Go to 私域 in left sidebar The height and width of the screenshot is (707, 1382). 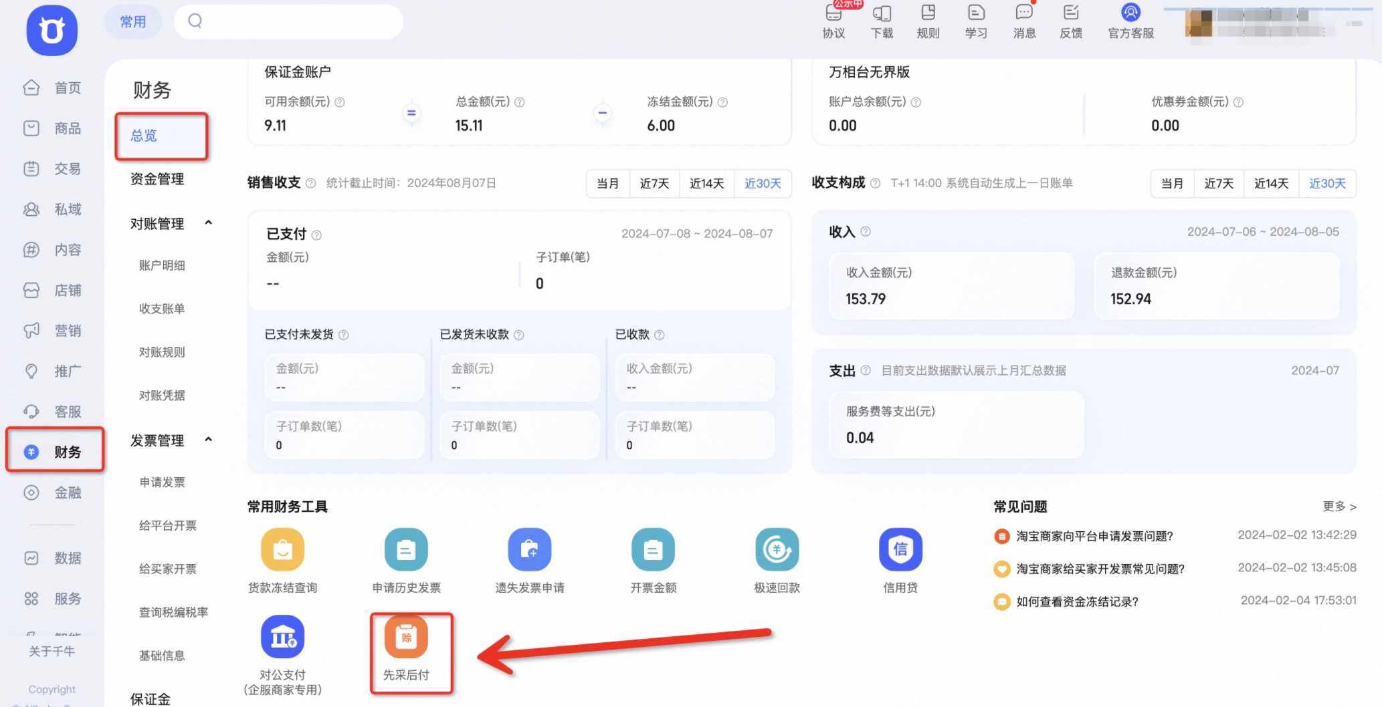coord(52,209)
